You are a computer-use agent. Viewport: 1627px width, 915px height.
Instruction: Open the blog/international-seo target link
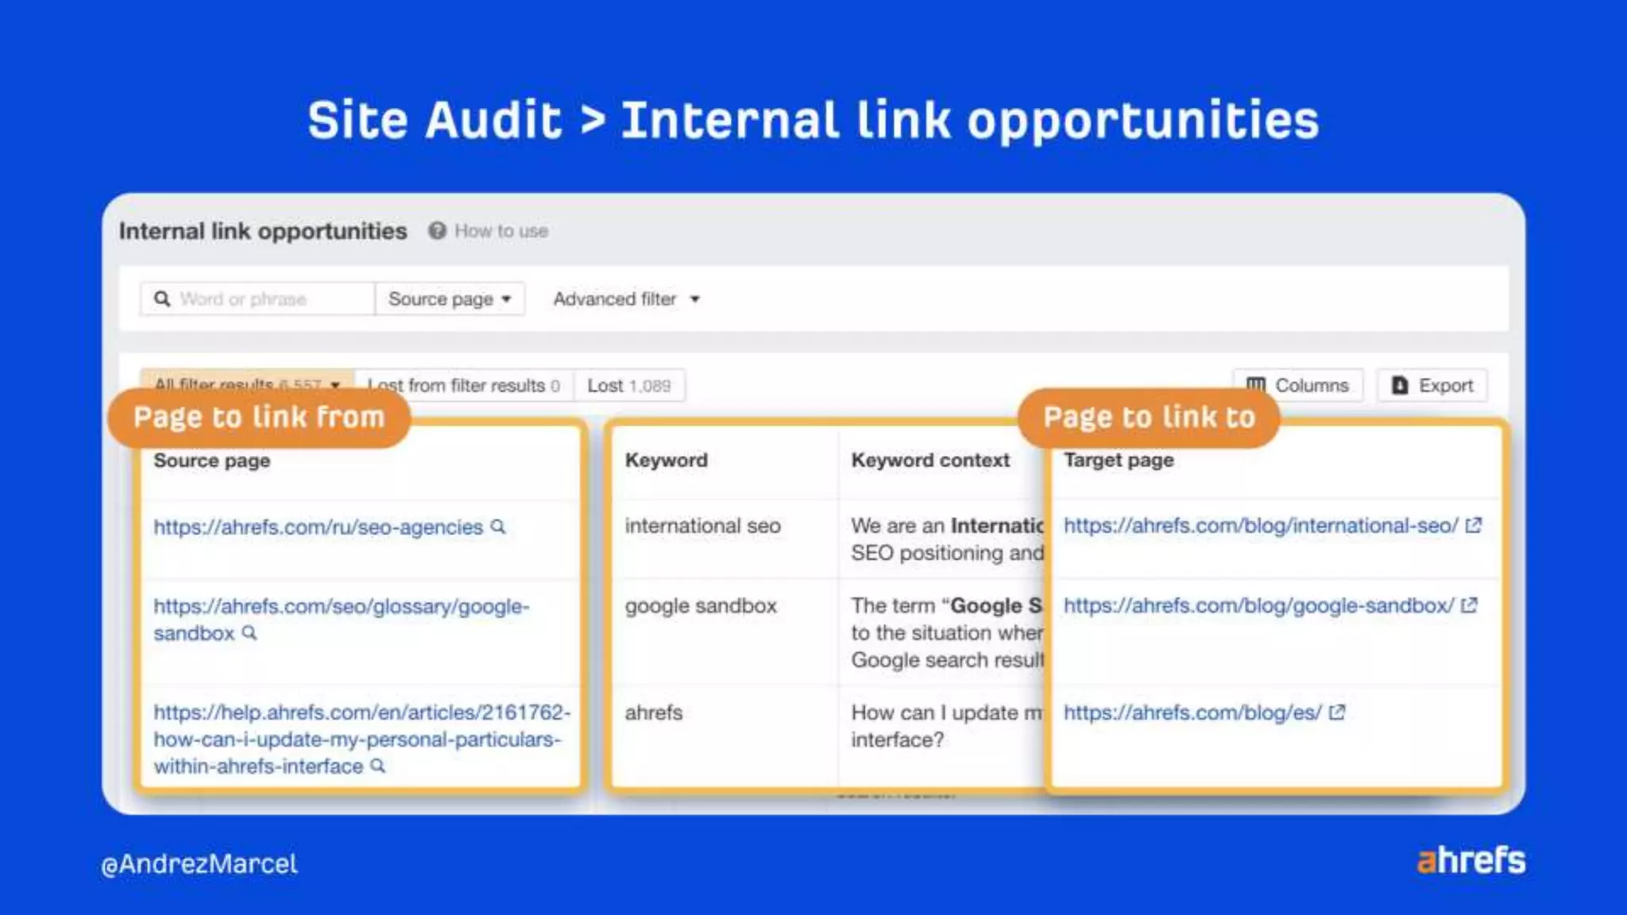tap(1261, 525)
